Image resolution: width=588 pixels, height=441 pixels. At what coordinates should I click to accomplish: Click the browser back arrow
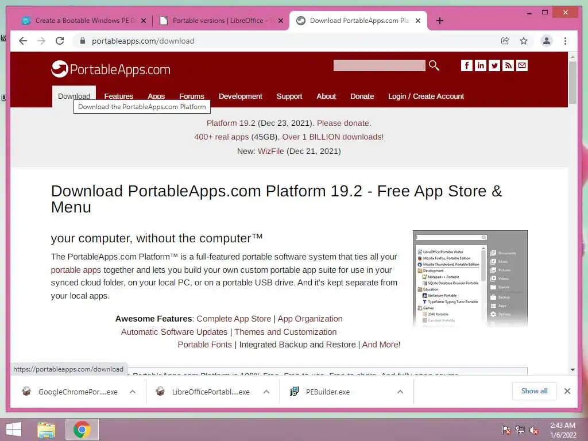(23, 41)
